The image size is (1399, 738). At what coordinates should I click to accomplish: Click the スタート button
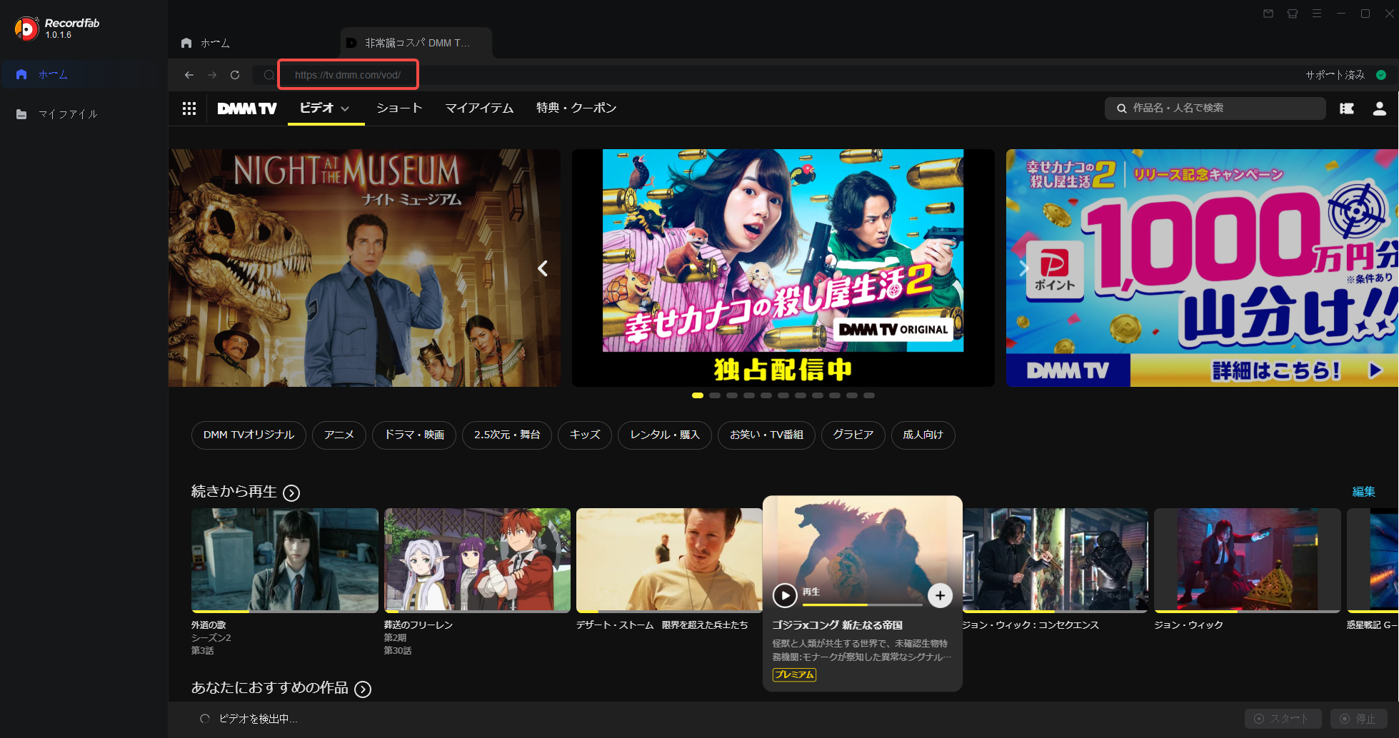tap(1283, 719)
